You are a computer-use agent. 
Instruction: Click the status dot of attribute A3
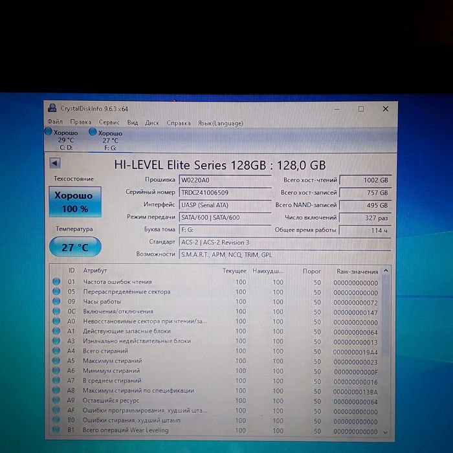click(56, 340)
